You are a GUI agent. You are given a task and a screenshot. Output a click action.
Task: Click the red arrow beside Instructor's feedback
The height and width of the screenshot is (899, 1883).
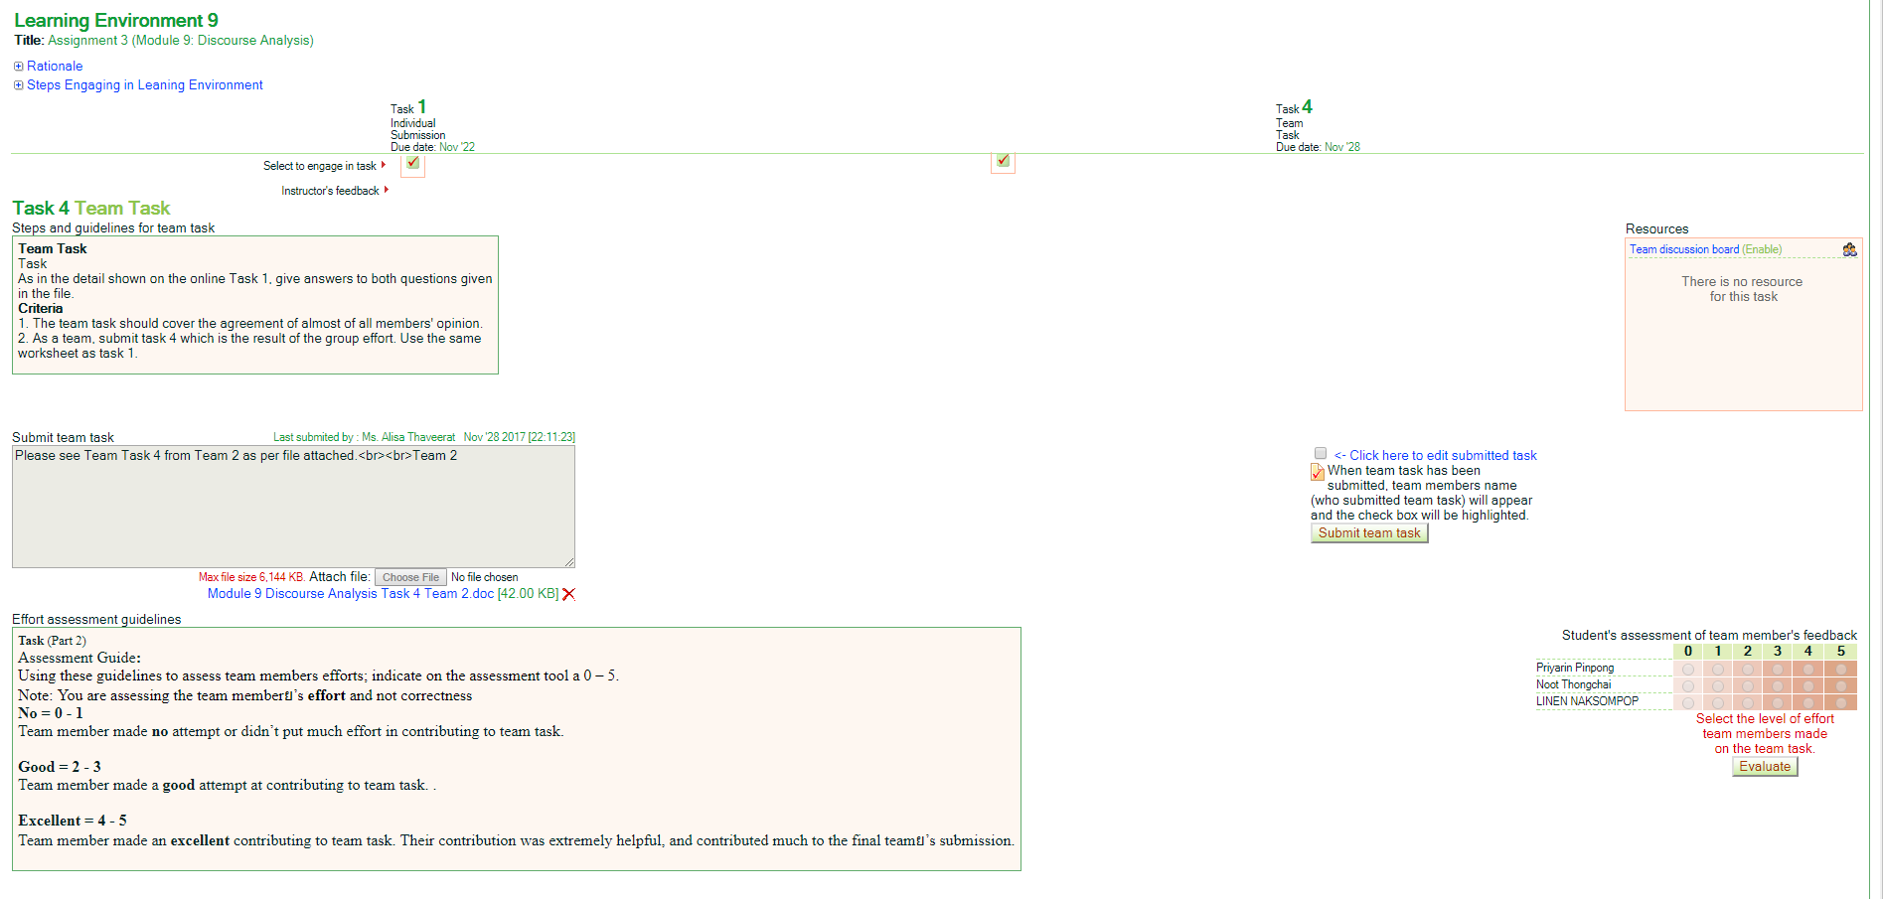tap(387, 190)
